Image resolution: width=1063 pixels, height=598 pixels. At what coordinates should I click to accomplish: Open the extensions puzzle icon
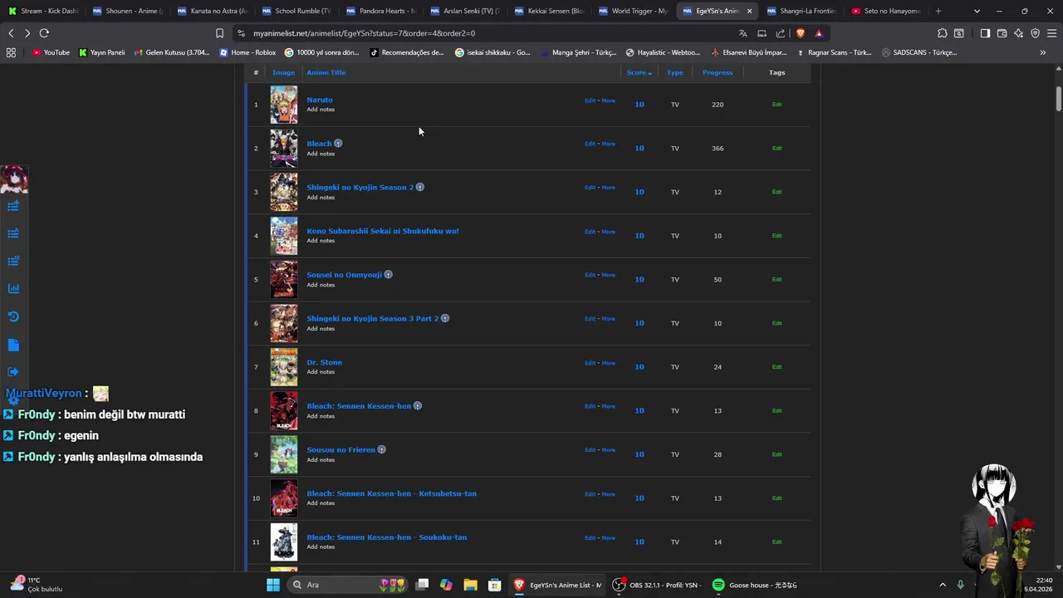click(x=942, y=33)
